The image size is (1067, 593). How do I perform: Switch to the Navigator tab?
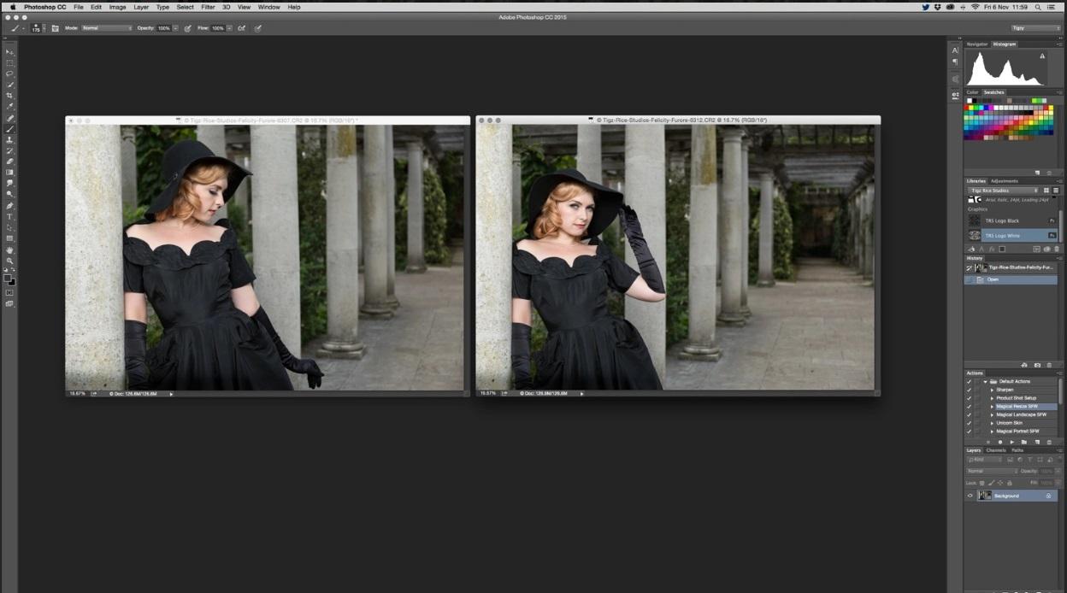pyautogui.click(x=977, y=44)
